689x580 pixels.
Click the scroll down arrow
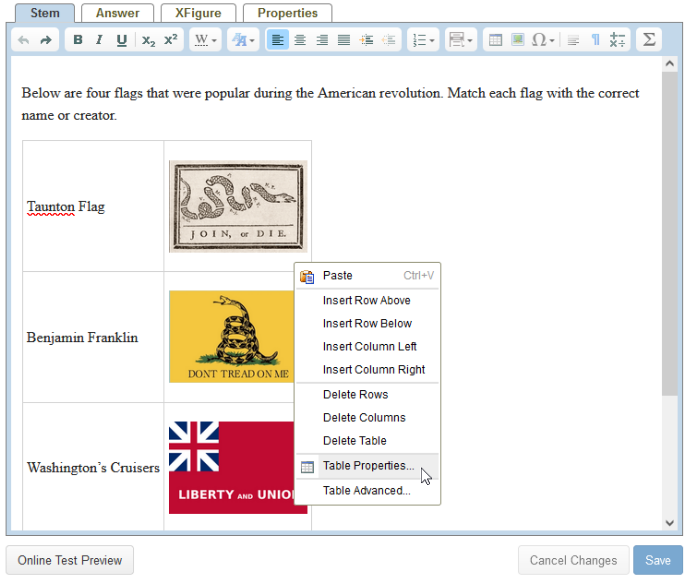[669, 523]
